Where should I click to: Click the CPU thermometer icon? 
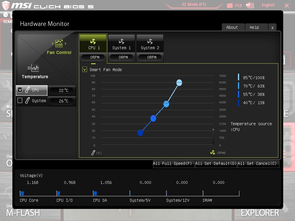pos(27,90)
